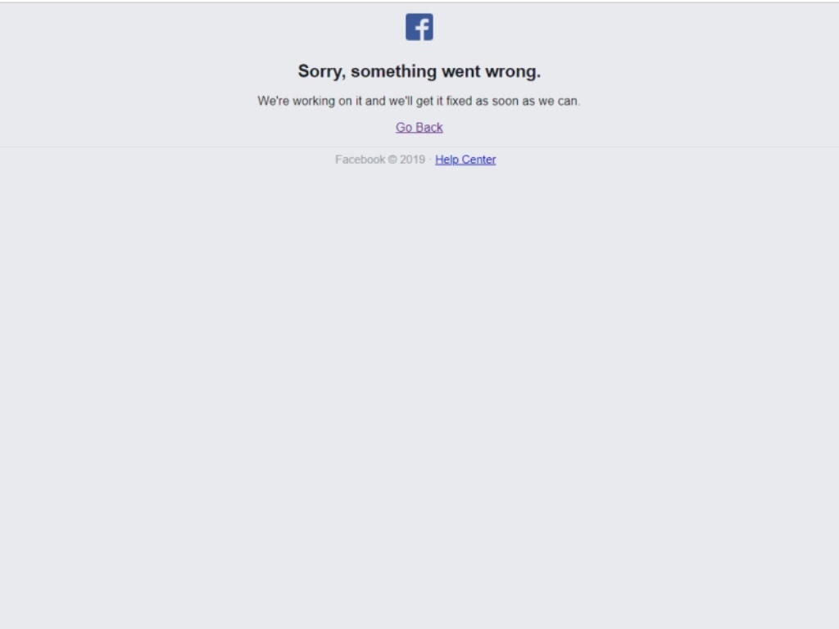Click the word 'Center' in the footer link
839x629 pixels.
click(x=478, y=160)
